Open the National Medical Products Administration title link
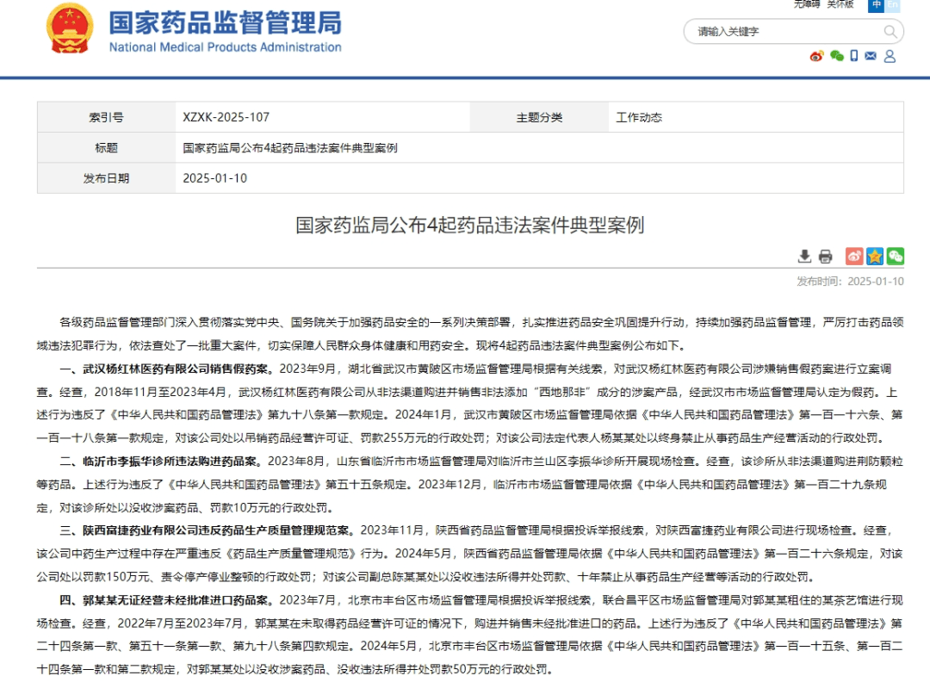This screenshot has height=682, width=930. point(225,32)
